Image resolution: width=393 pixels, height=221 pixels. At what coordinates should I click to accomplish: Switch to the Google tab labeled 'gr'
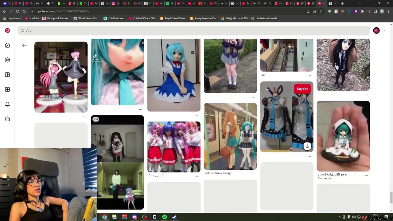click(235, 3)
